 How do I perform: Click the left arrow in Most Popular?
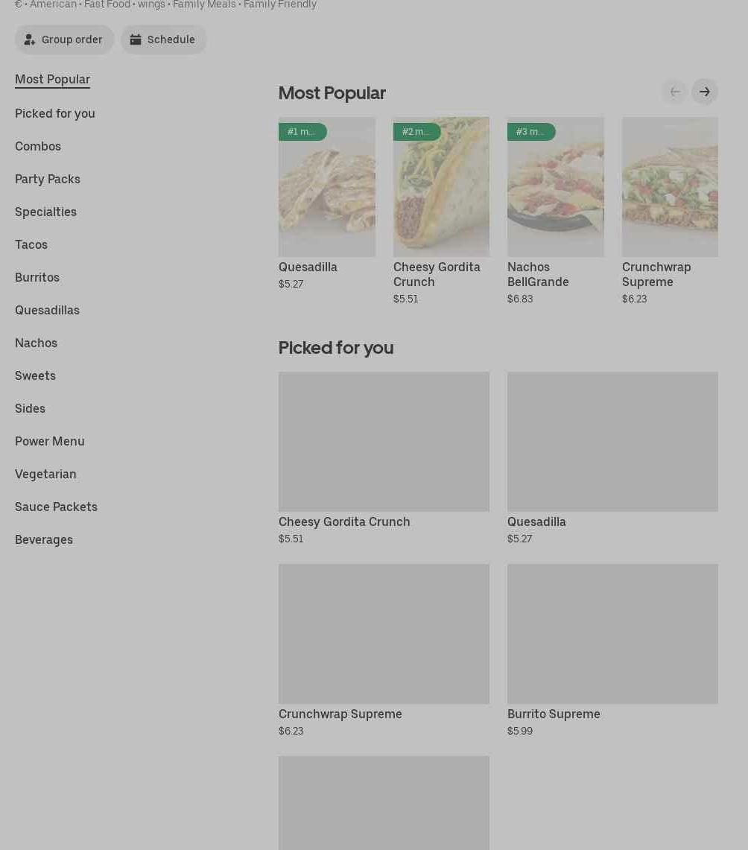click(674, 92)
